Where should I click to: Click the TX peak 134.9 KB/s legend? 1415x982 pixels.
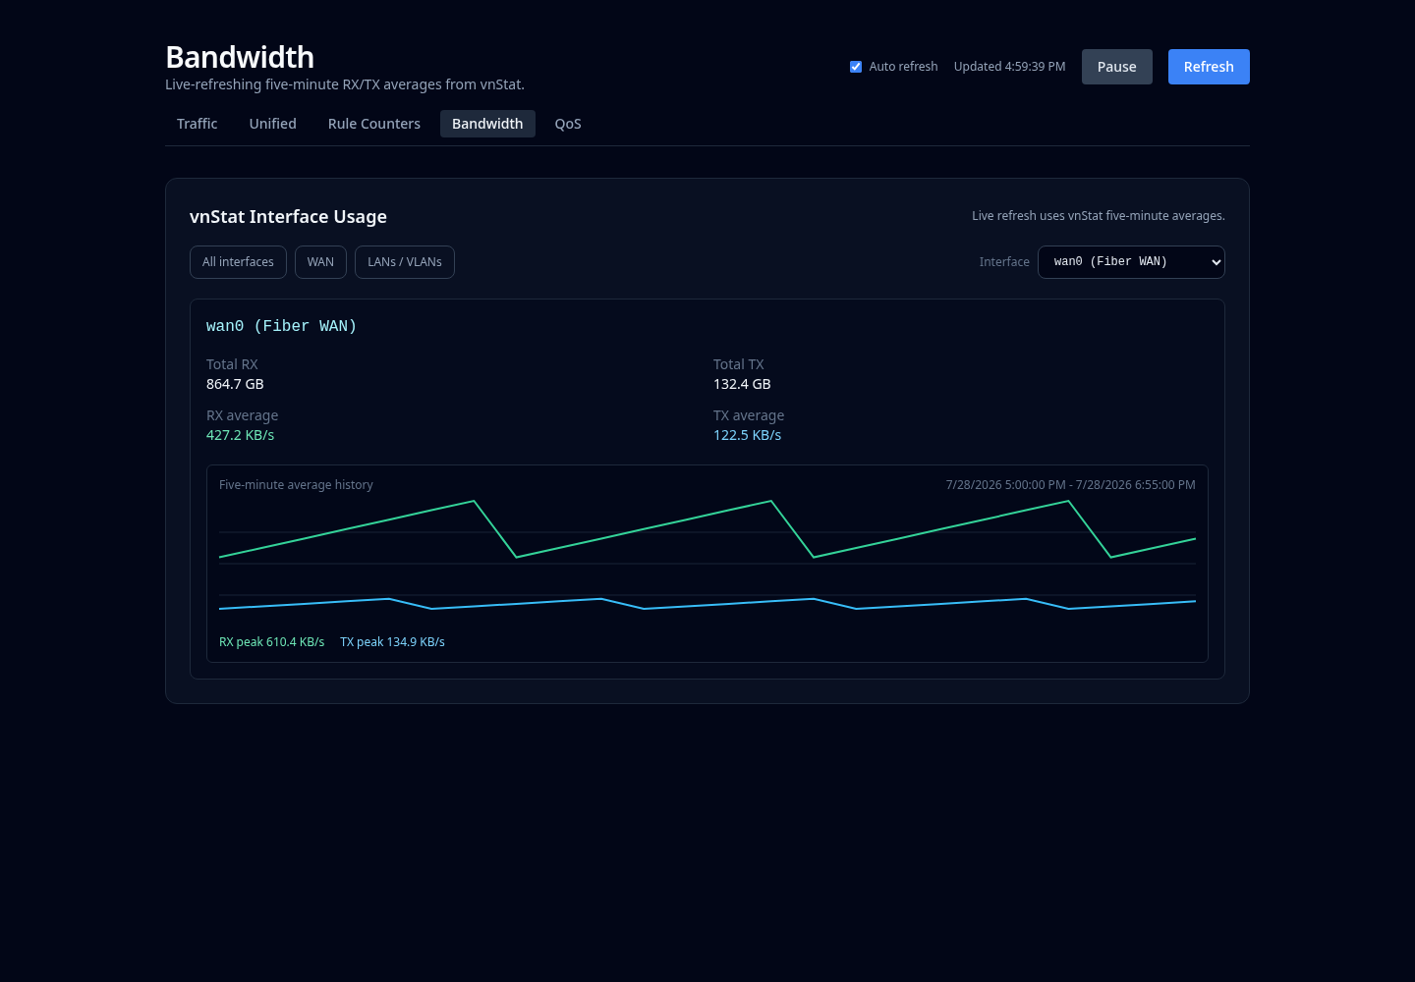(392, 642)
